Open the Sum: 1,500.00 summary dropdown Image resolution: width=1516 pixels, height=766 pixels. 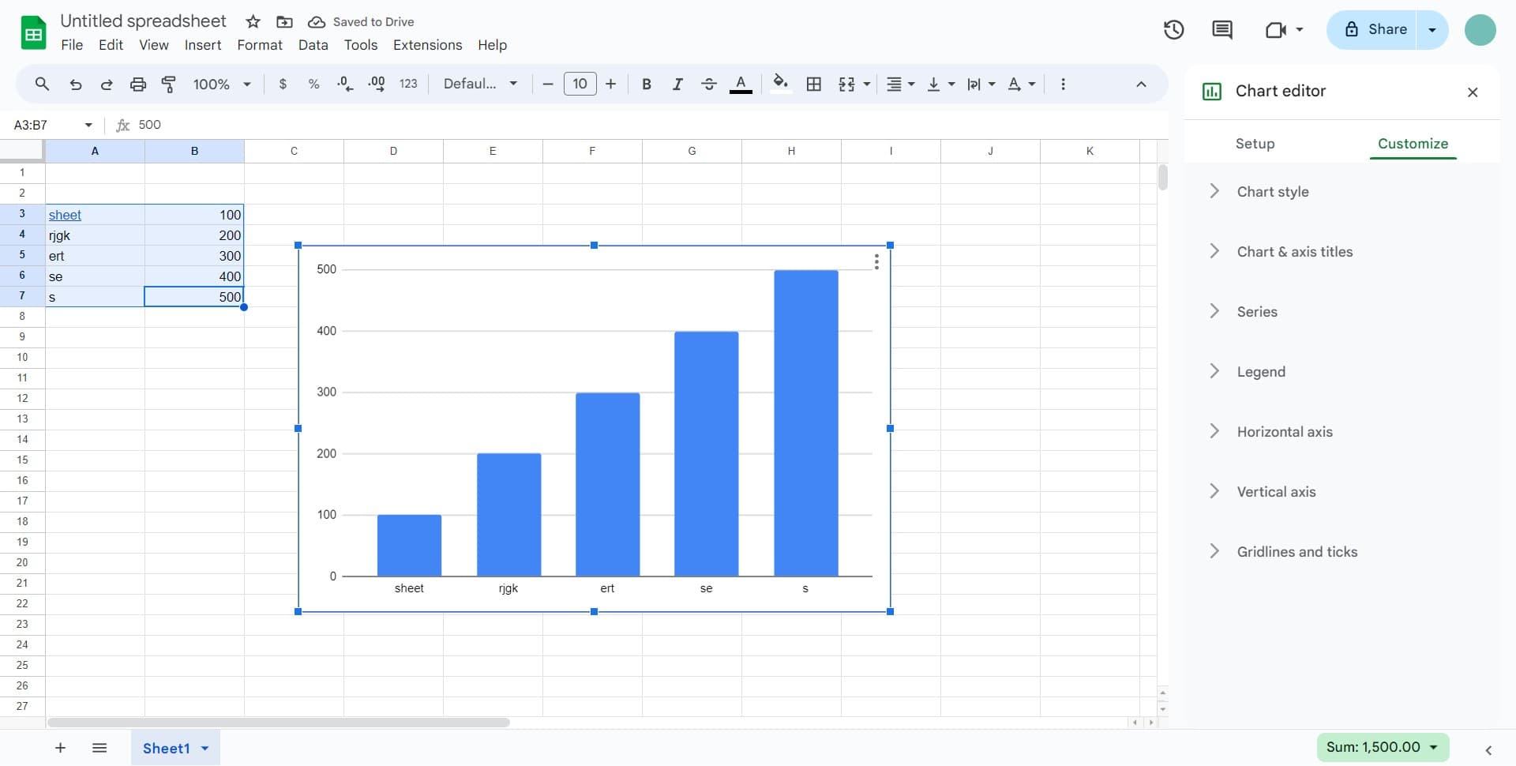(1383, 747)
